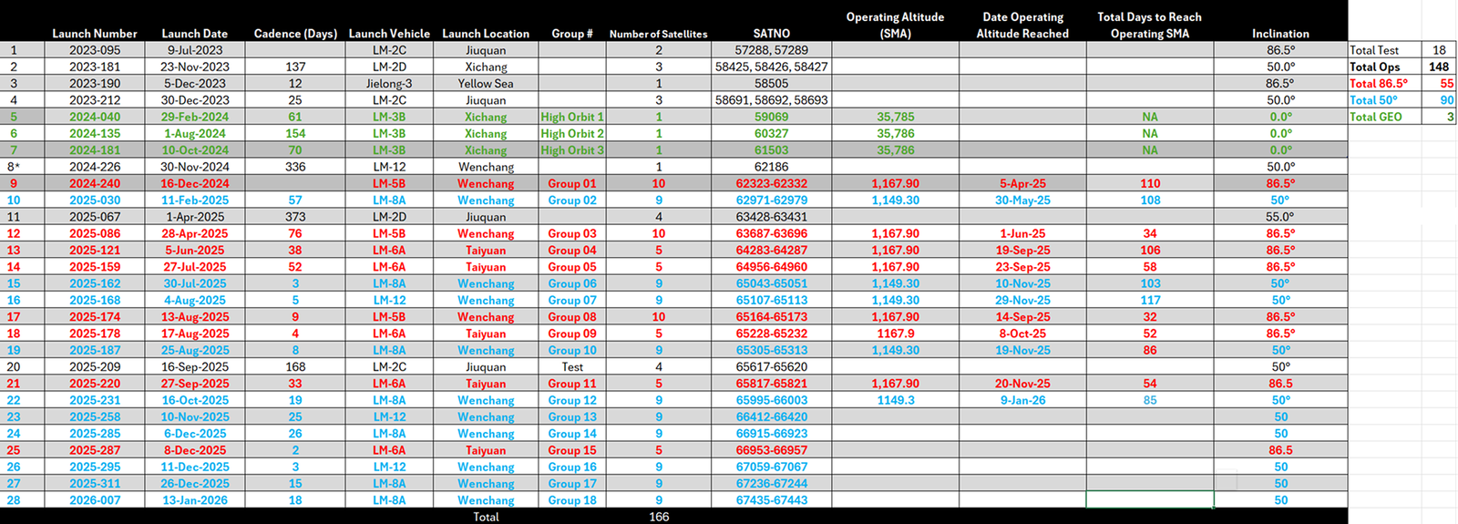
Task: Click the cadence value 373 cell
Action: click(x=295, y=217)
